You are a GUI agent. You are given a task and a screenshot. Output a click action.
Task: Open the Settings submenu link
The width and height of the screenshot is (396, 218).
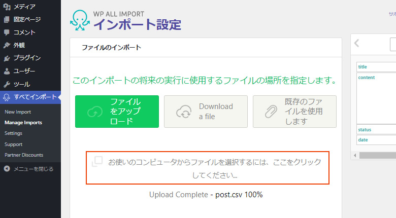[x=13, y=133]
